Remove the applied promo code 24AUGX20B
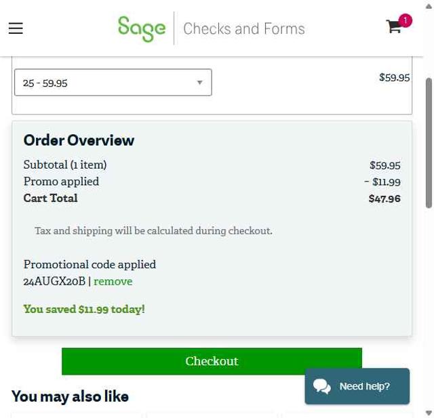434x418 pixels. [113, 281]
